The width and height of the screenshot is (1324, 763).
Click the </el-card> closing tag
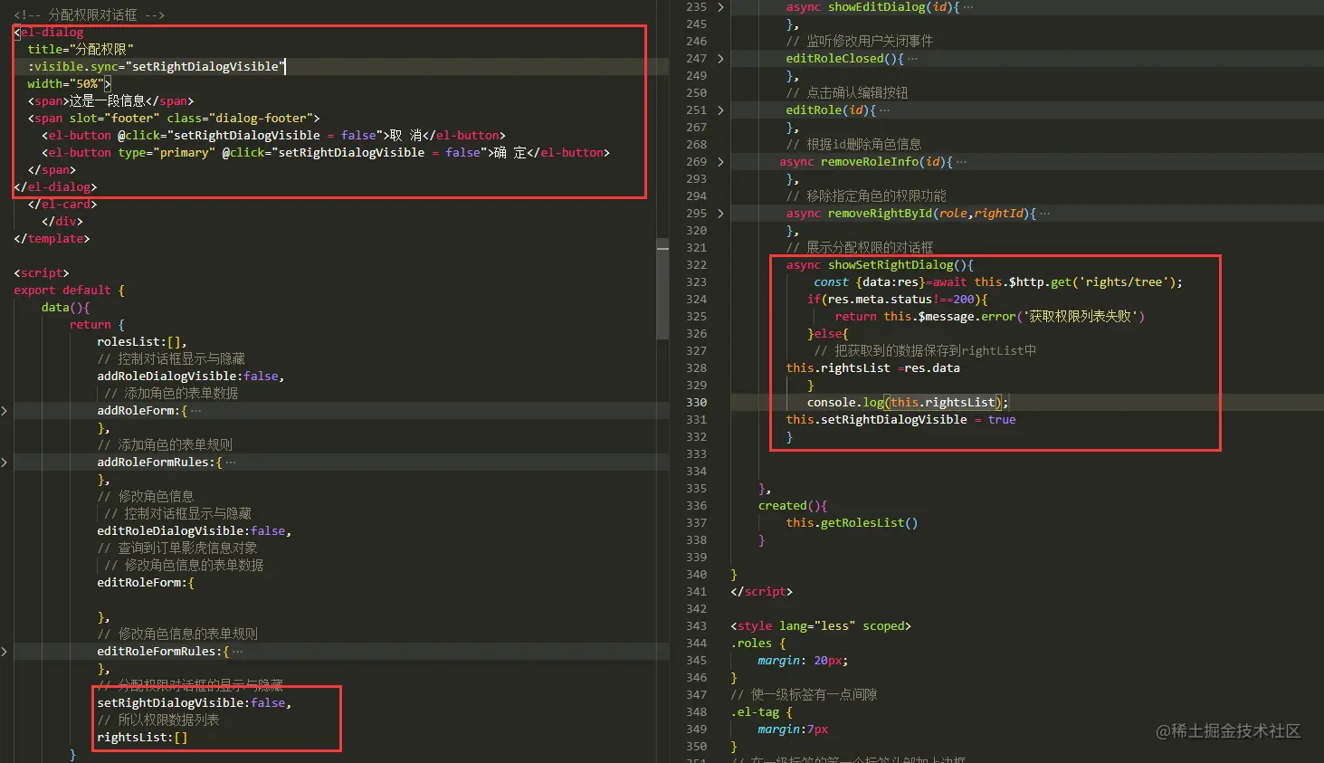[x=62, y=204]
